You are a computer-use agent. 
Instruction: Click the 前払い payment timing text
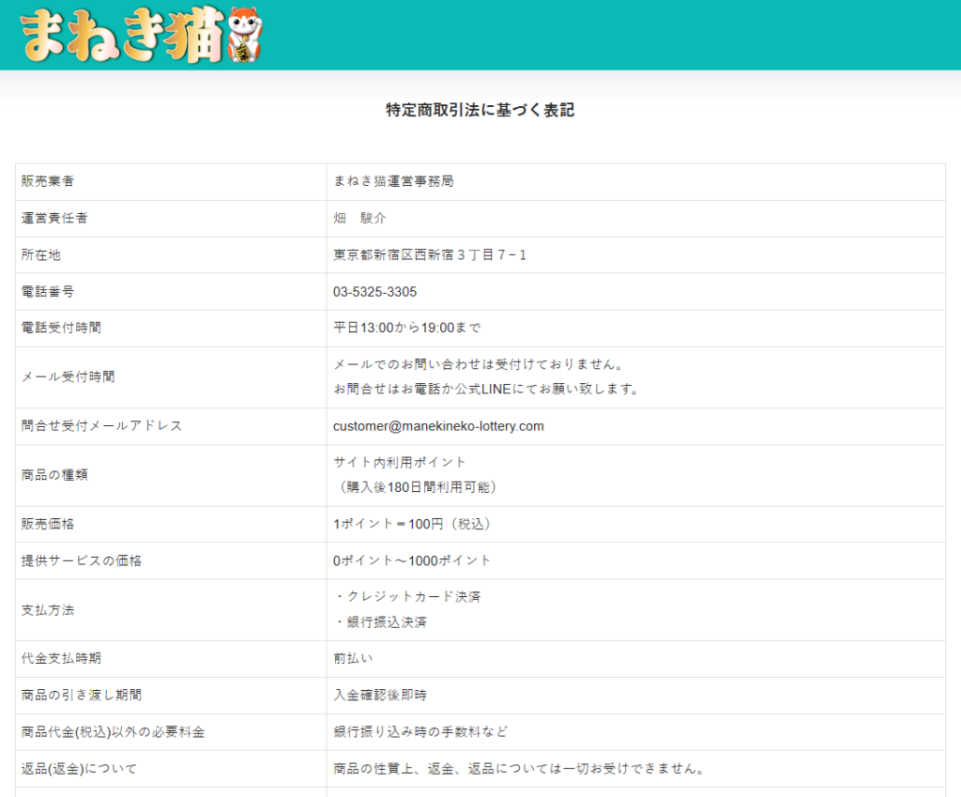[x=353, y=658]
